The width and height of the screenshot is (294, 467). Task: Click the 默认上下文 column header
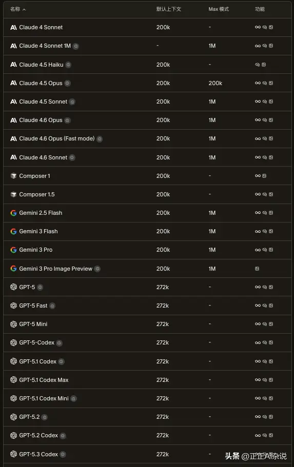(x=169, y=9)
